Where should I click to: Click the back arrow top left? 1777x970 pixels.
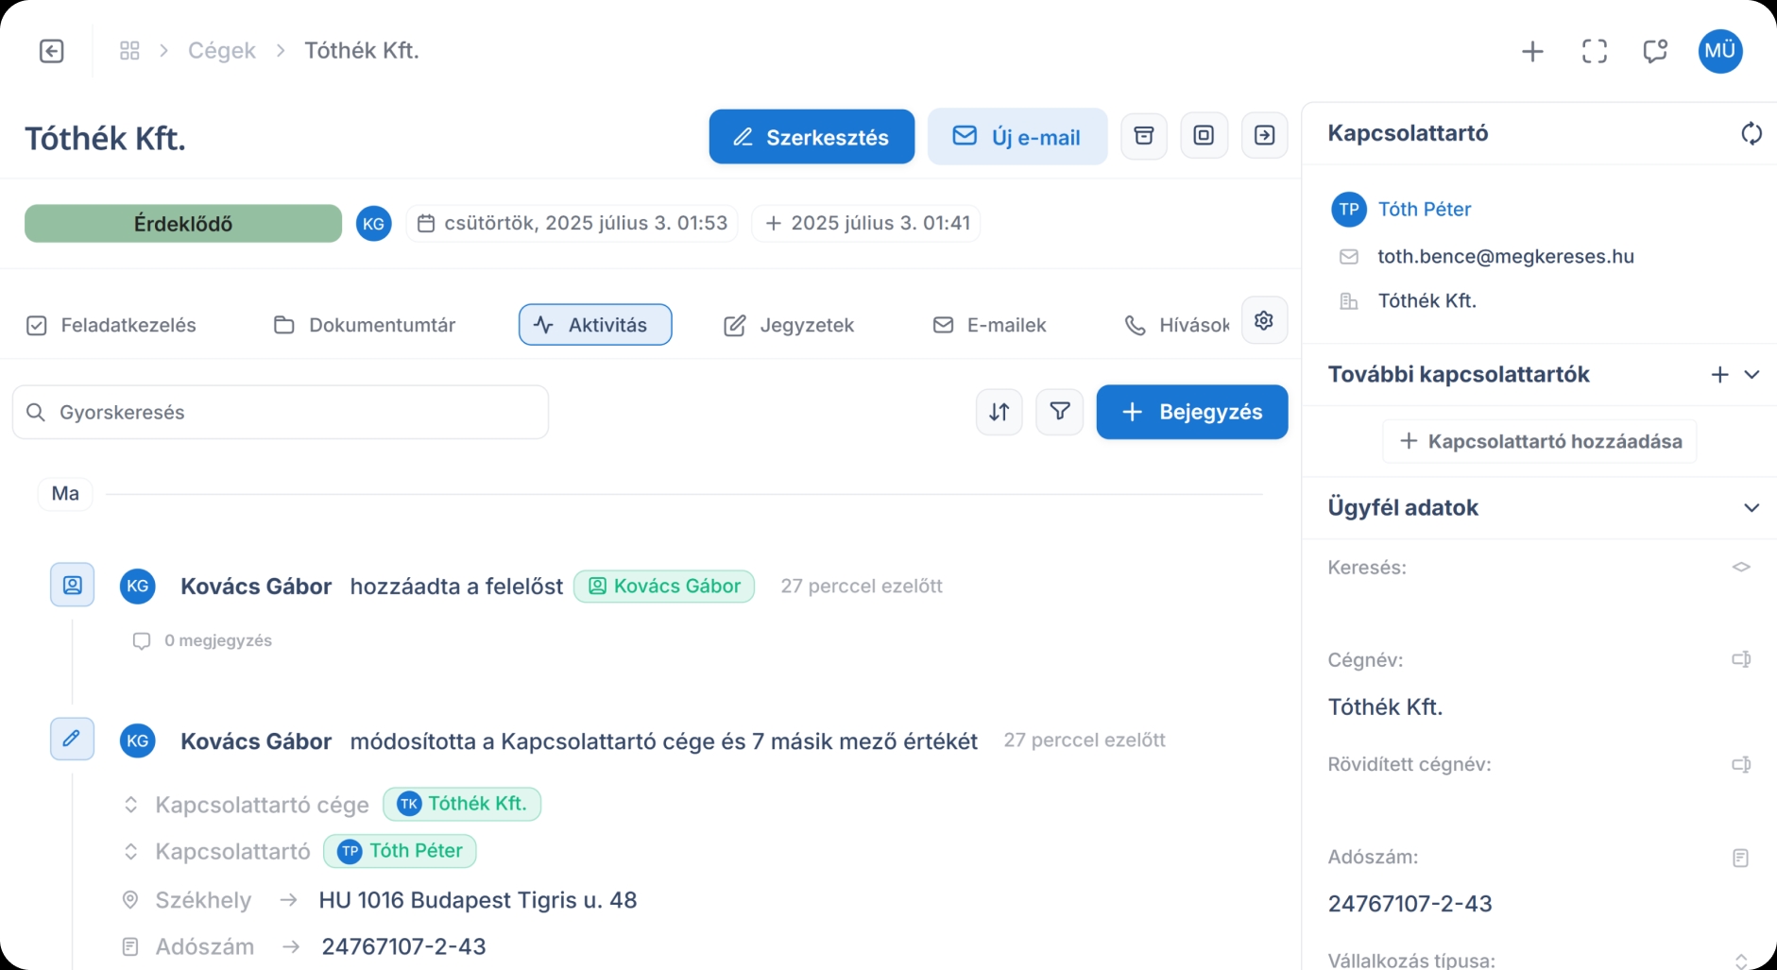(52, 51)
